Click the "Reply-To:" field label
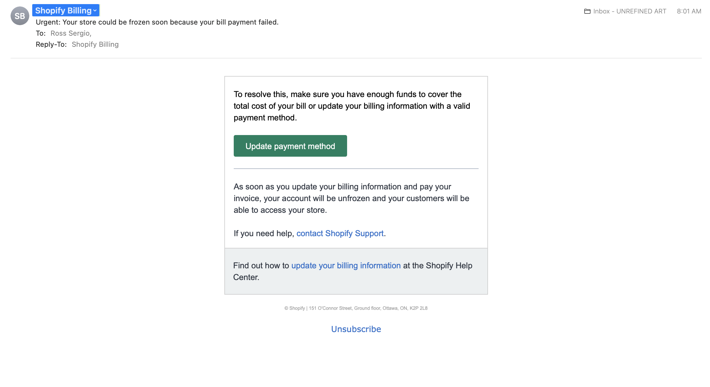The height and width of the screenshot is (387, 710). pos(51,44)
